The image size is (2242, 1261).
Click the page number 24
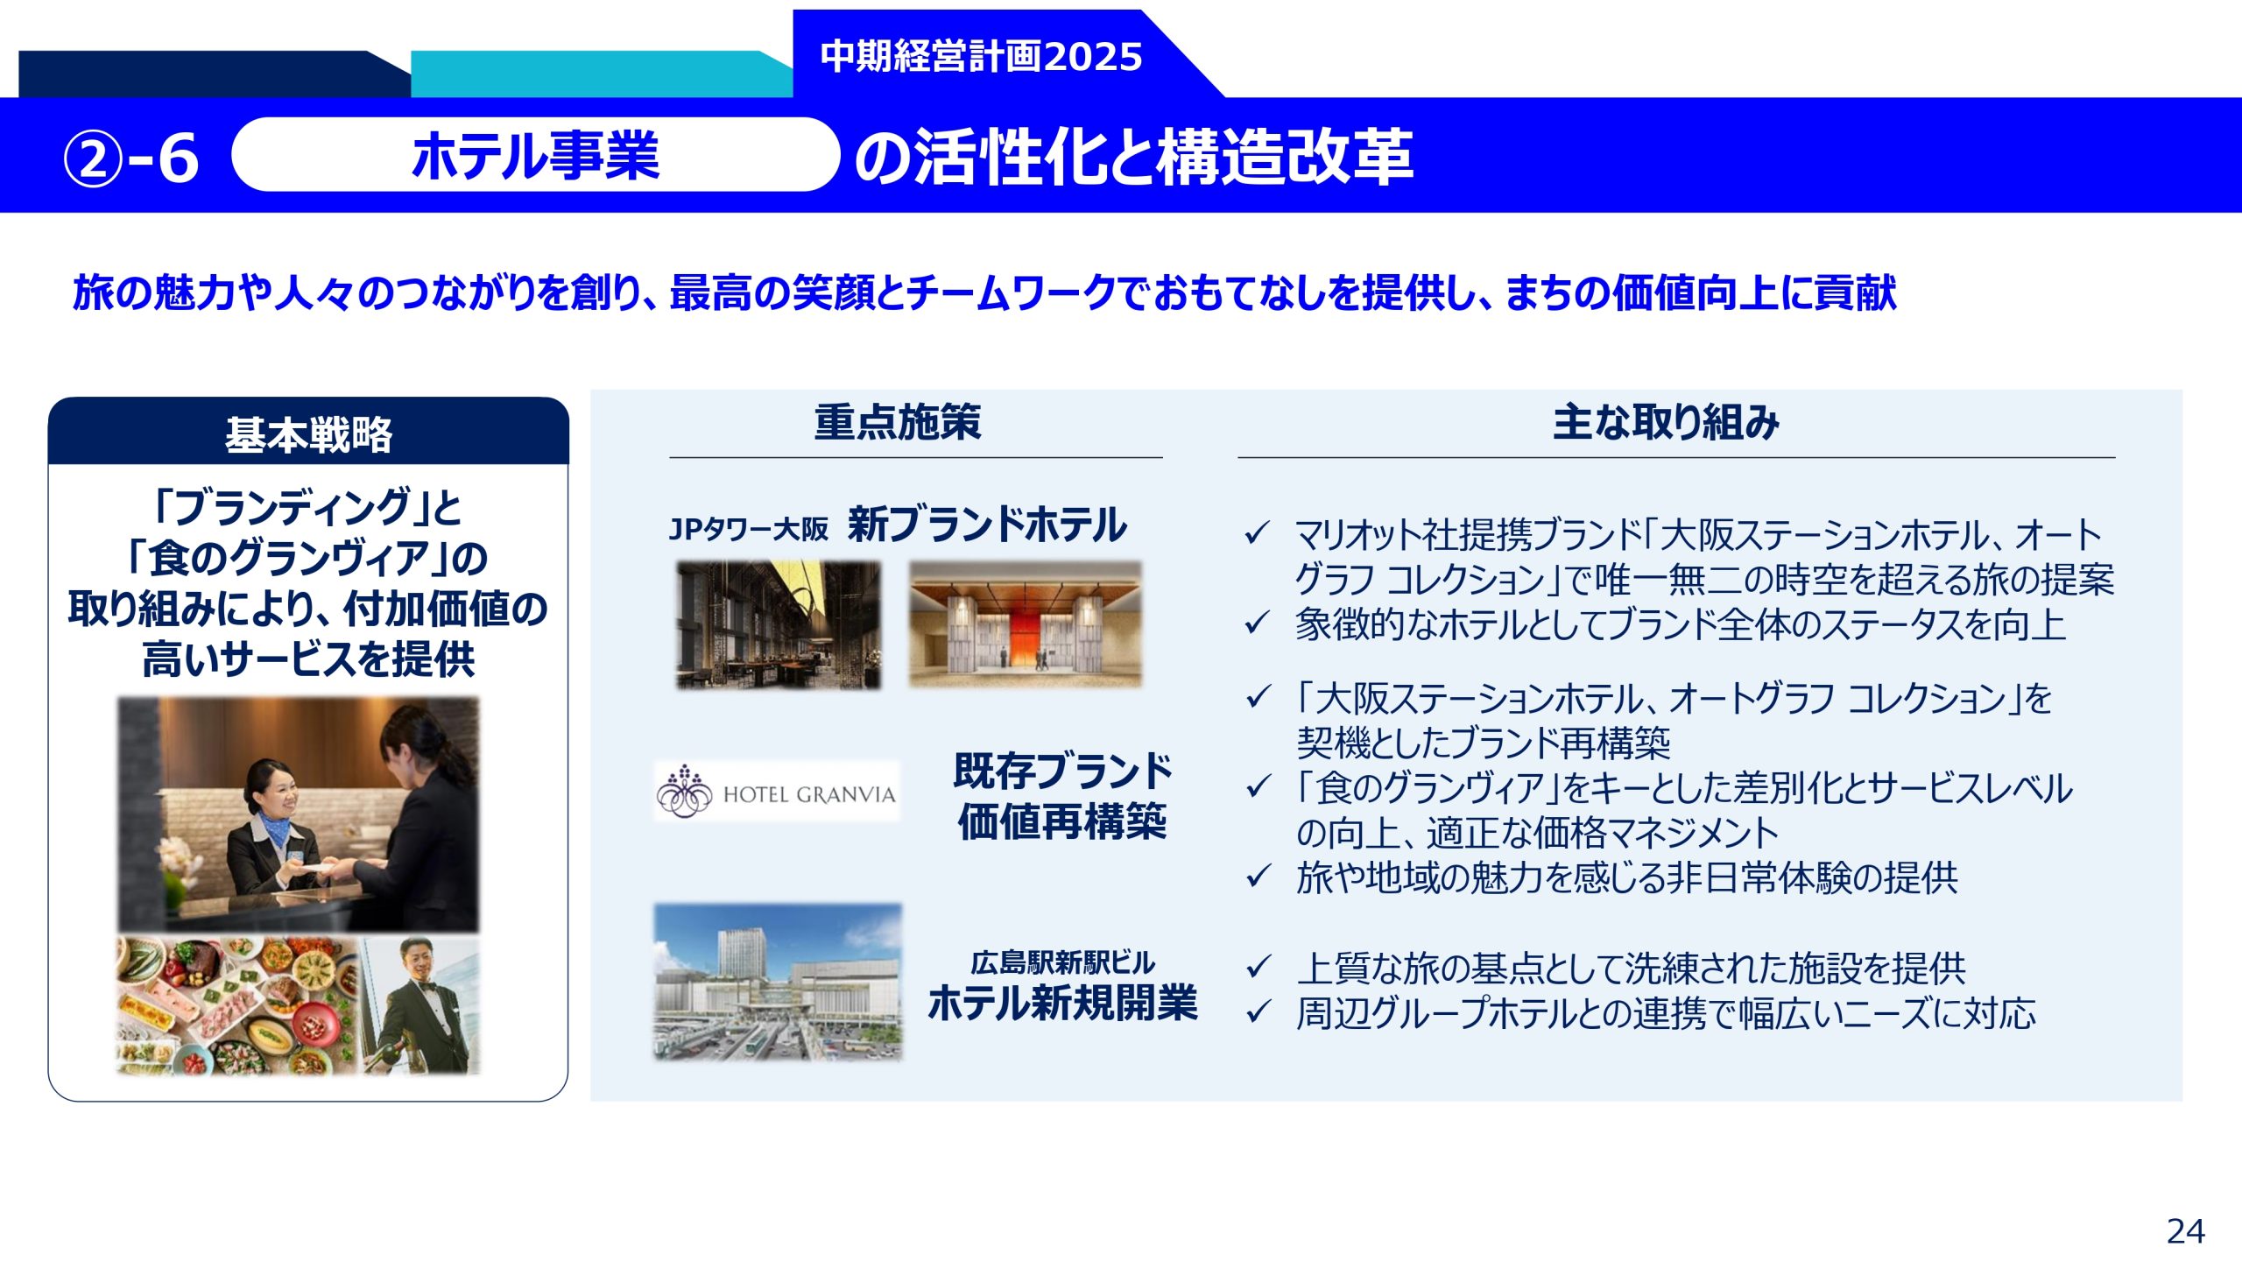pyautogui.click(x=2185, y=1231)
